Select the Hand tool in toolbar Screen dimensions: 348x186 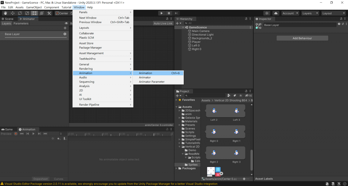[x=5, y=13]
